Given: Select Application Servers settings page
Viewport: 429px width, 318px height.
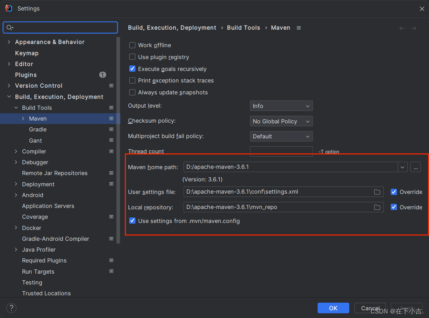Looking at the screenshot, I should 48,206.
